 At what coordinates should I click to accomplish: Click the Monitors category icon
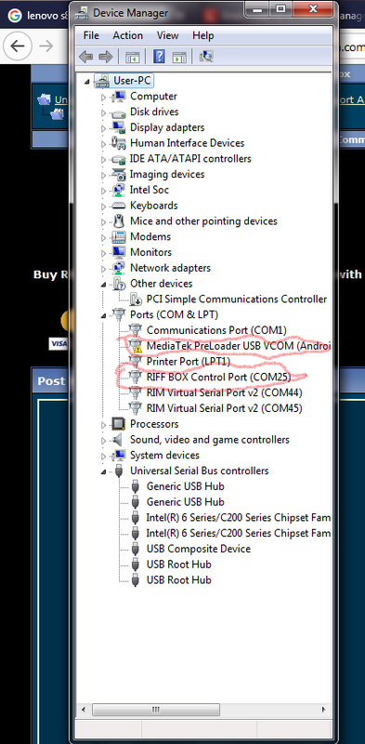[x=118, y=252]
